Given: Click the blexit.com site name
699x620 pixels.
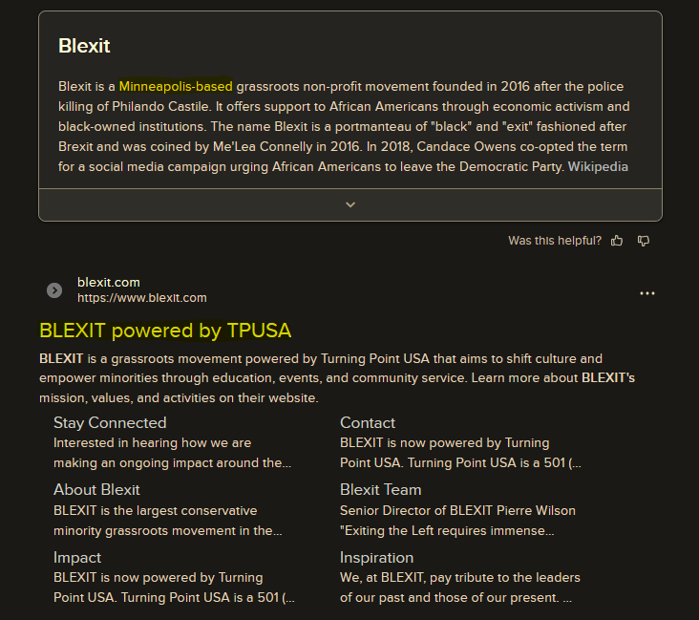Looking at the screenshot, I should 109,283.
